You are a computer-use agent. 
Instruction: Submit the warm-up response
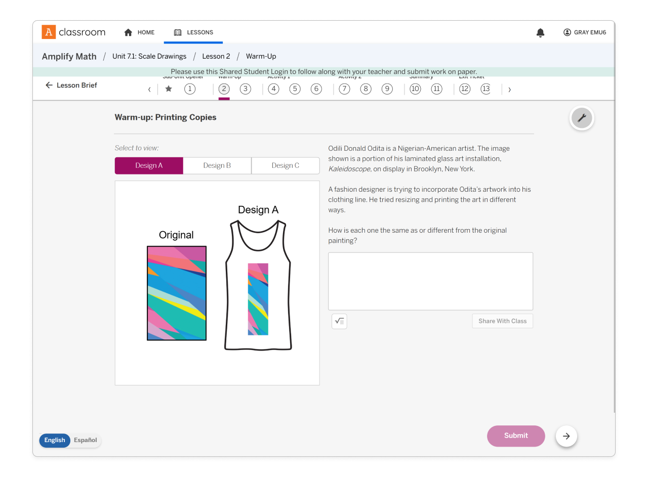click(516, 436)
